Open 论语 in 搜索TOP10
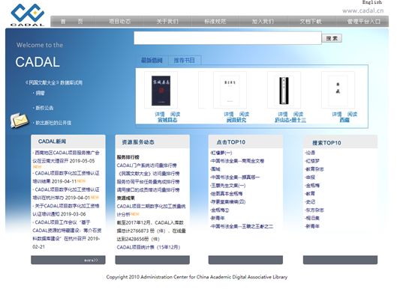 point(310,153)
